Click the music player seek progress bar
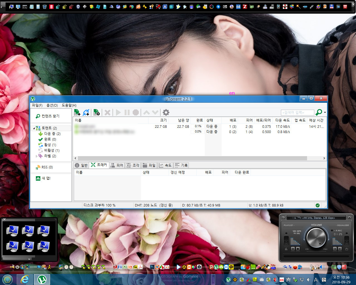 pyautogui.click(x=316, y=257)
